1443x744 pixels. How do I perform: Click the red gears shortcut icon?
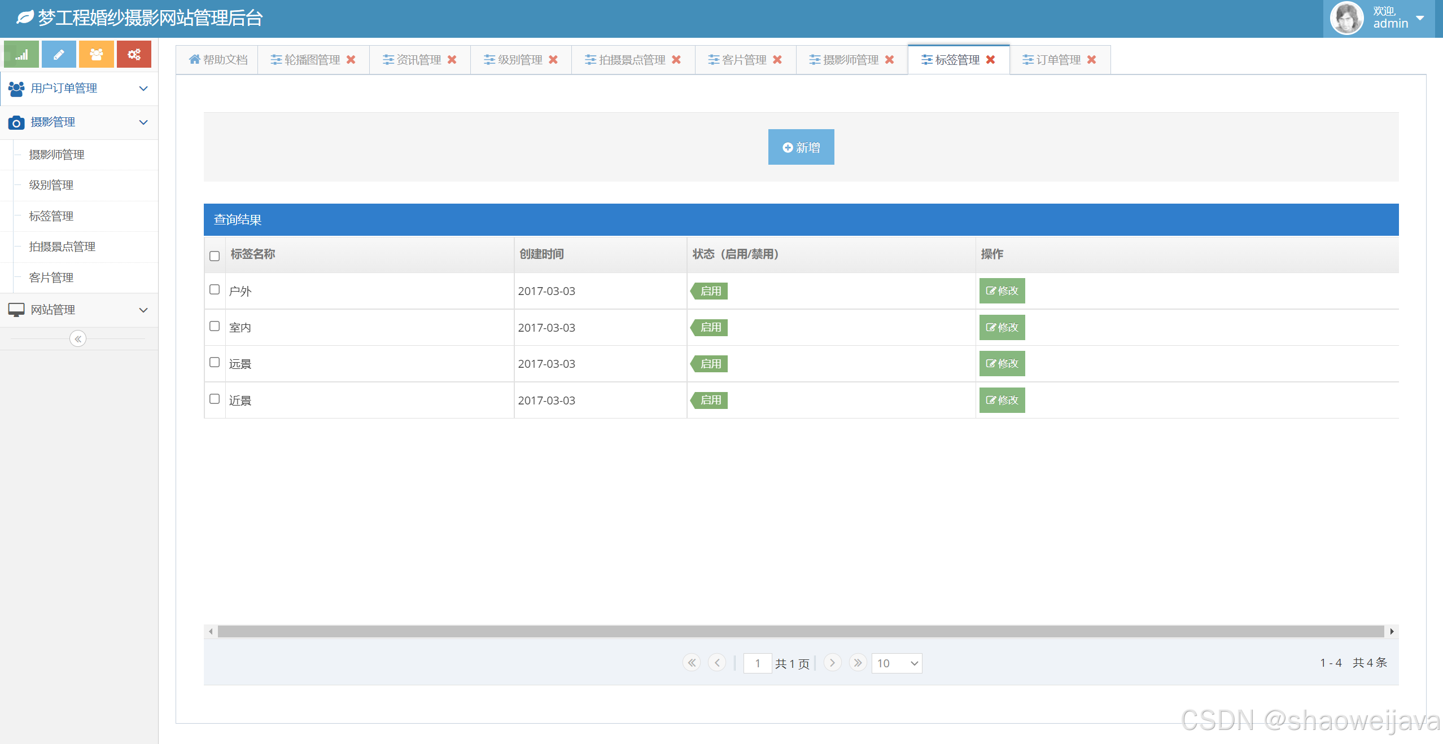point(134,55)
